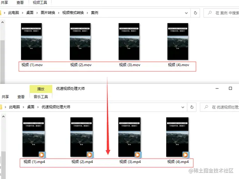
Task: Click 案例 breadcrumb in address bar
Action: (x=94, y=13)
